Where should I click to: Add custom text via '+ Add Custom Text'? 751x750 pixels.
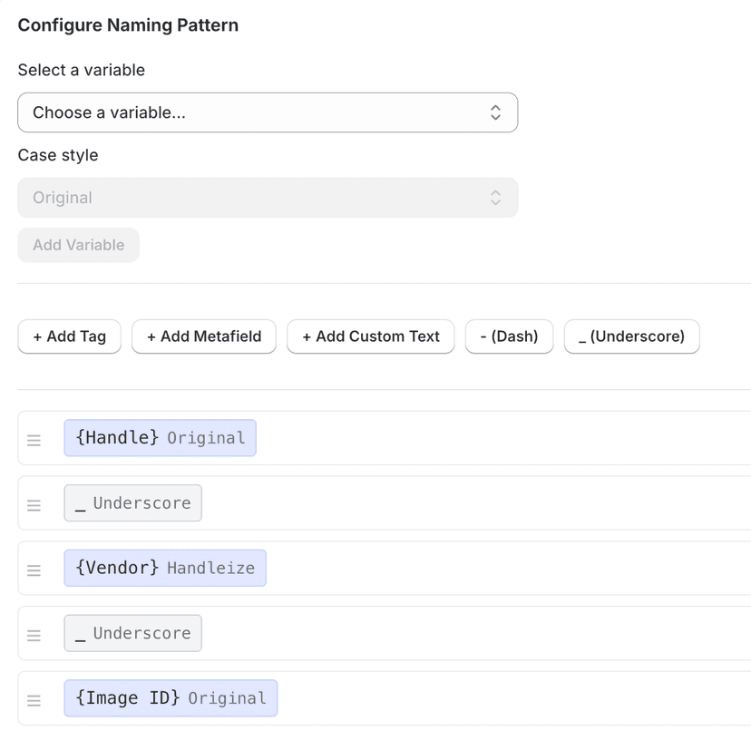370,336
